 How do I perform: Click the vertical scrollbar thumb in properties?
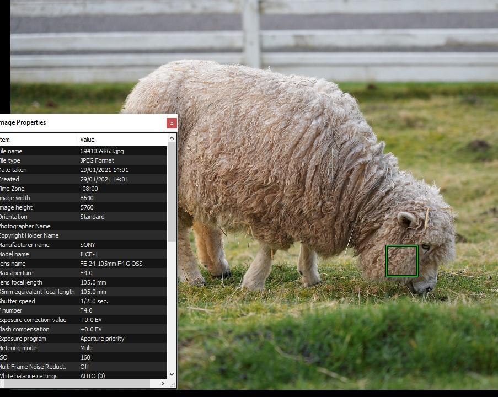(172, 192)
